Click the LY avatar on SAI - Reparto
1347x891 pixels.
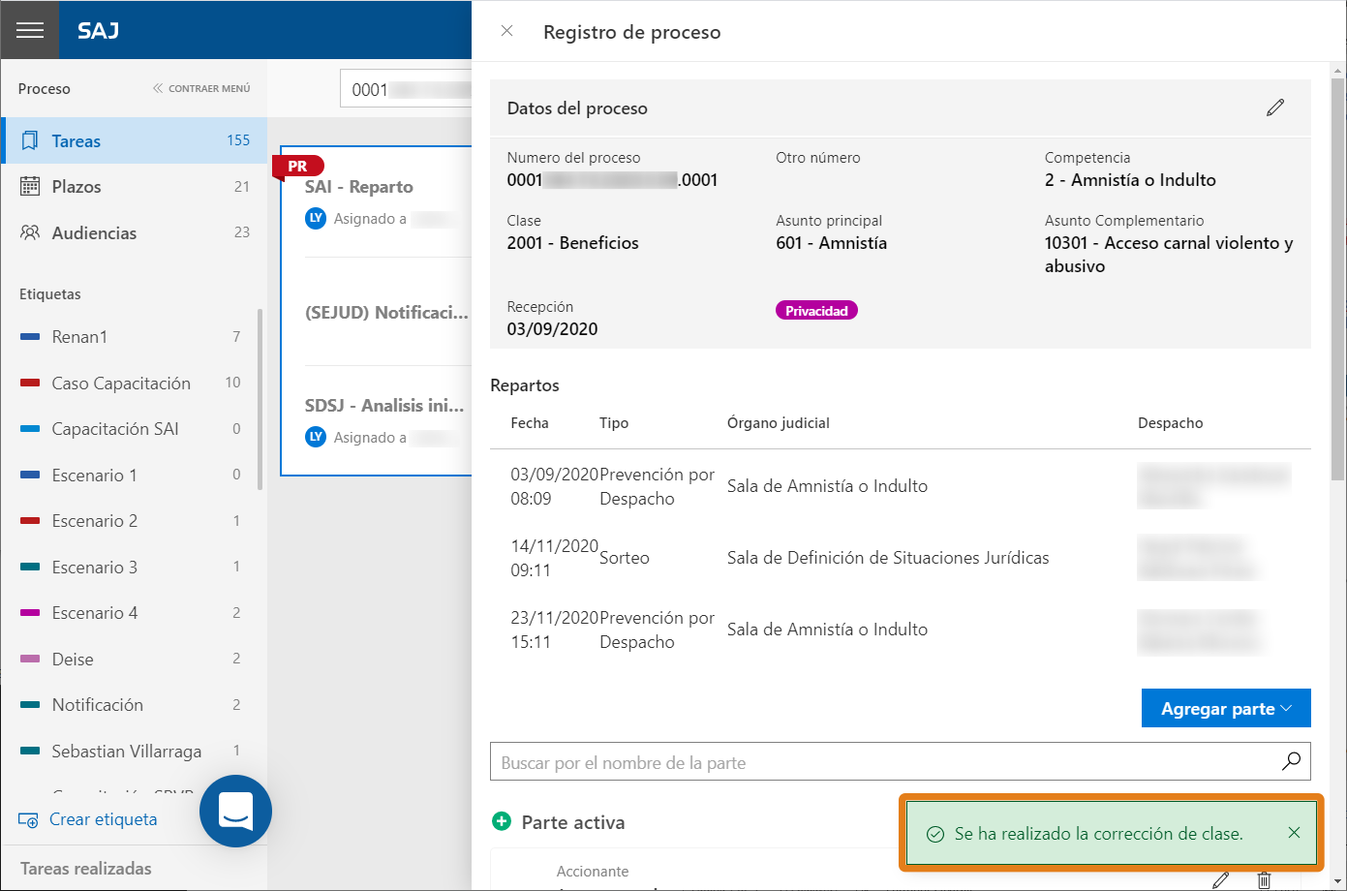pyautogui.click(x=316, y=218)
